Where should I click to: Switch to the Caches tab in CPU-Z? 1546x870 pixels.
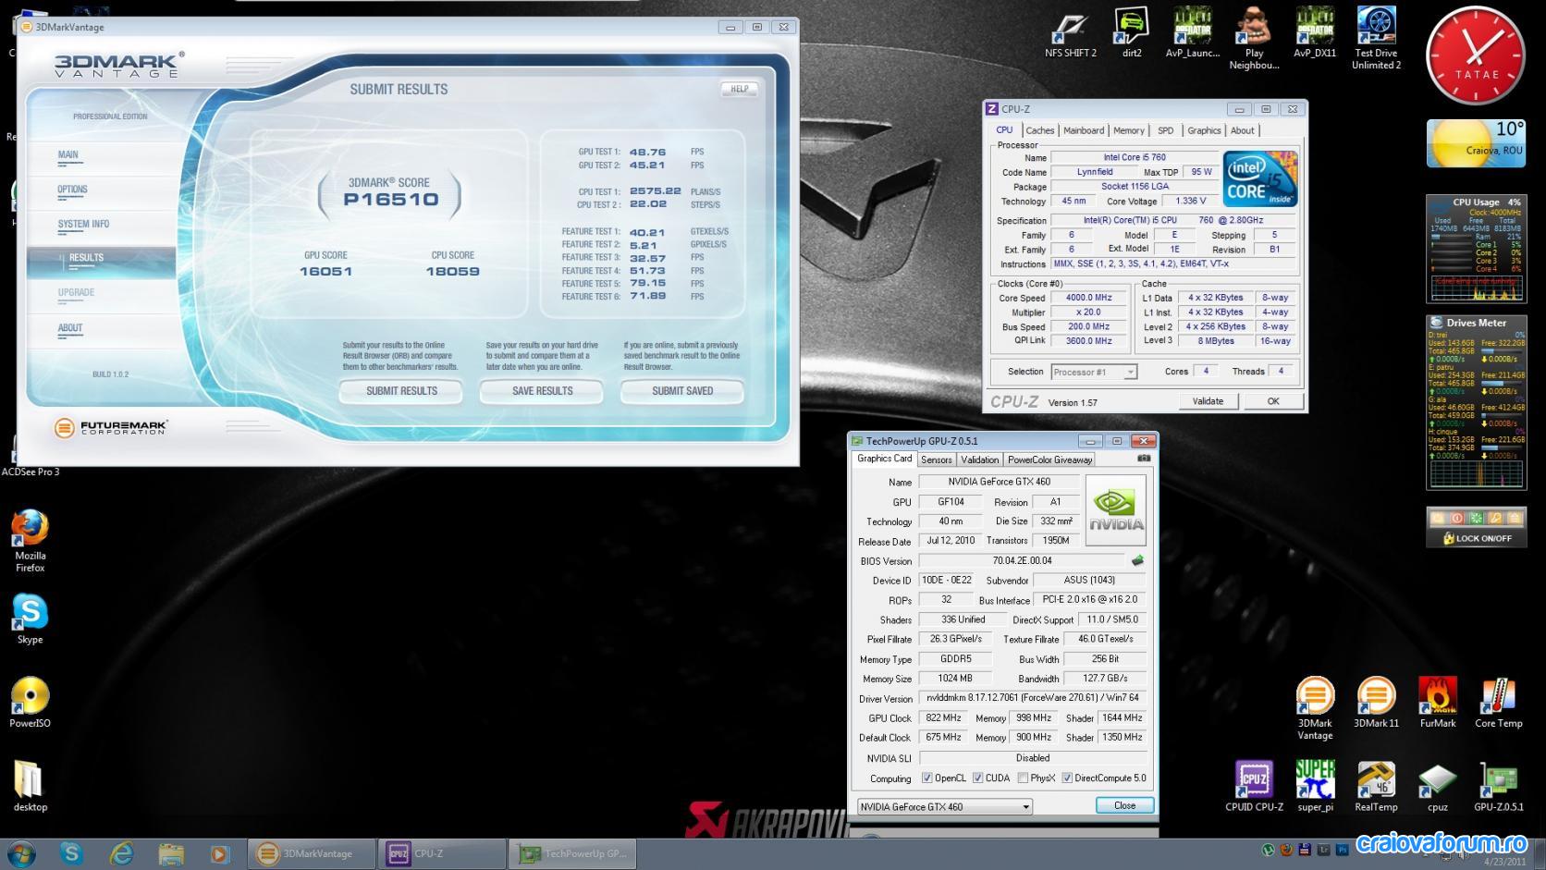click(x=1039, y=130)
